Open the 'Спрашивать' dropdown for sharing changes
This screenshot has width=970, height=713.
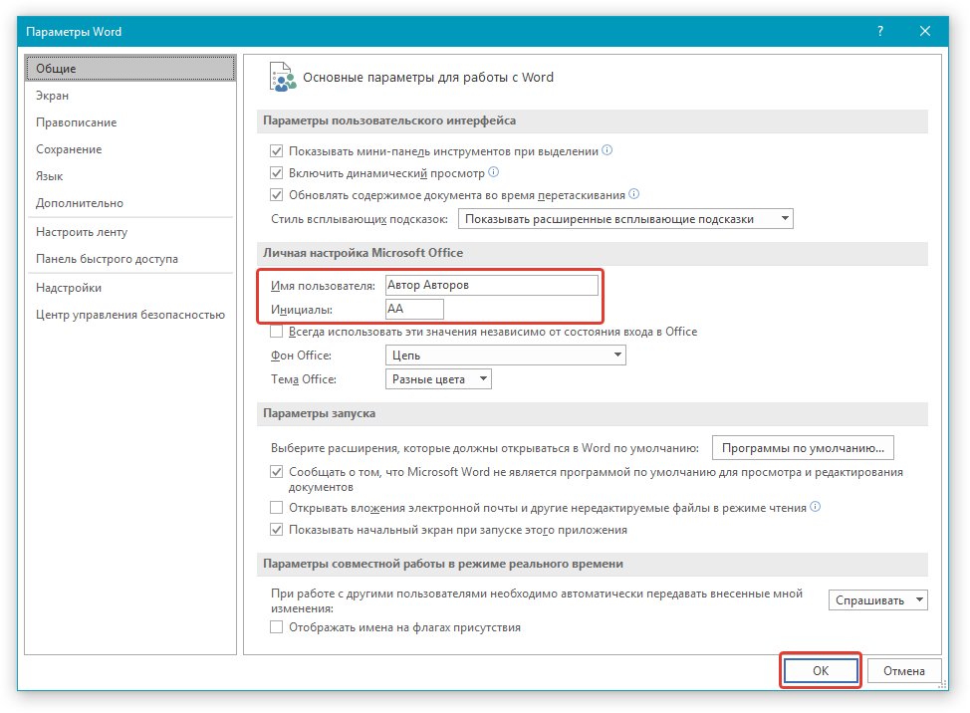[877, 600]
